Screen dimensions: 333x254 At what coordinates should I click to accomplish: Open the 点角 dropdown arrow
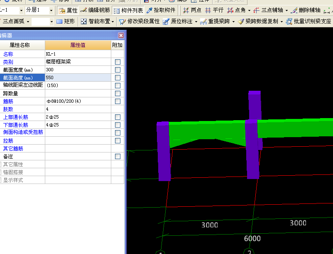[249, 10]
